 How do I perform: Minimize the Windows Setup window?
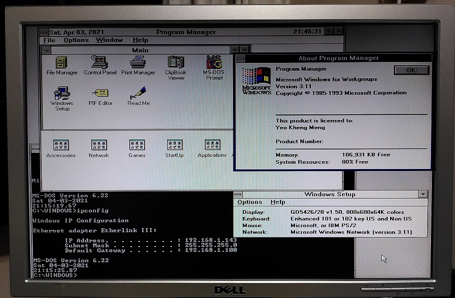tap(423, 194)
